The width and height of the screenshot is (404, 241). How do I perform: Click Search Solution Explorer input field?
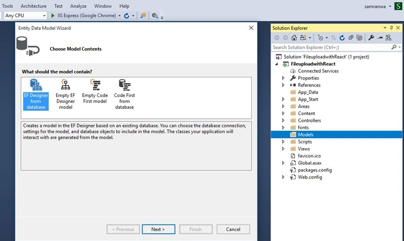331,47
